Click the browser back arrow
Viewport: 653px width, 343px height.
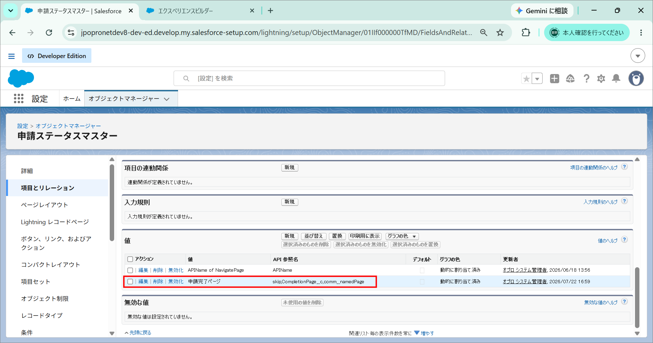tap(13, 33)
